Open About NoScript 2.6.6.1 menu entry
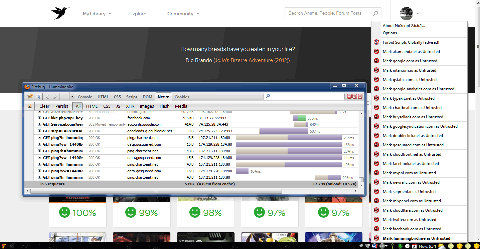This screenshot has width=480, height=249. point(419,26)
